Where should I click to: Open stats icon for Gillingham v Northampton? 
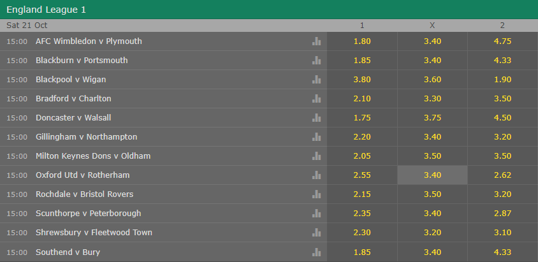[316, 137]
